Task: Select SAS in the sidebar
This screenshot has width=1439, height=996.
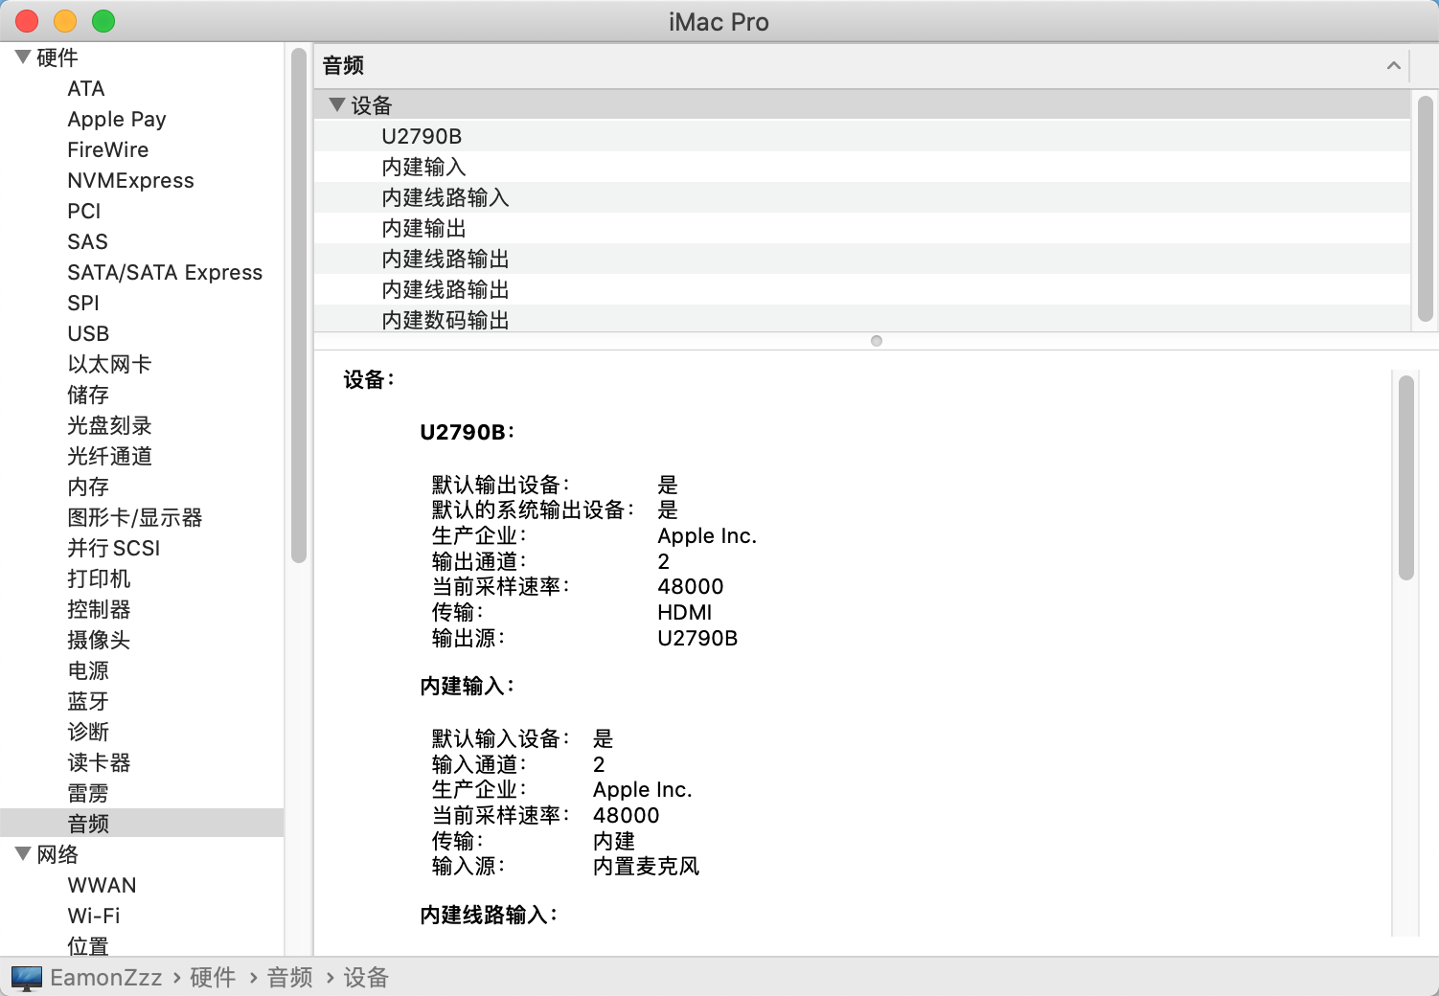Action: (x=88, y=241)
